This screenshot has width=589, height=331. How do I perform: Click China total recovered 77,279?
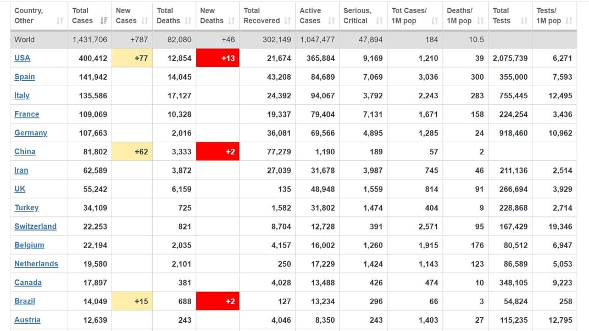279,152
